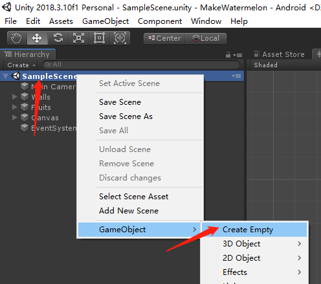This screenshot has height=284, width=321.
Task: Collapse the SampleScene tree node
Action: 6,76
